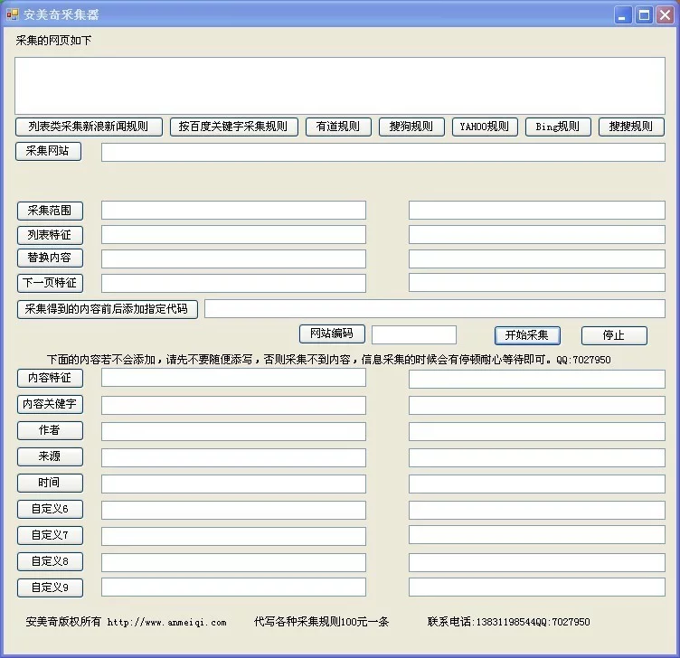Click the large collected webpages text area

pos(340,86)
